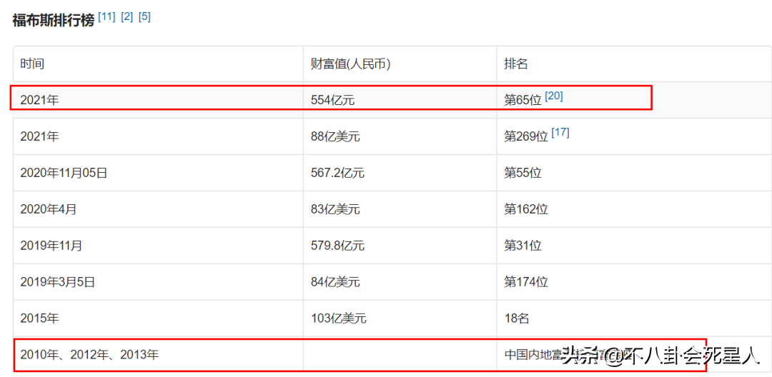
Task: Select the 103亿美元 wealth cell
Action: 338,318
